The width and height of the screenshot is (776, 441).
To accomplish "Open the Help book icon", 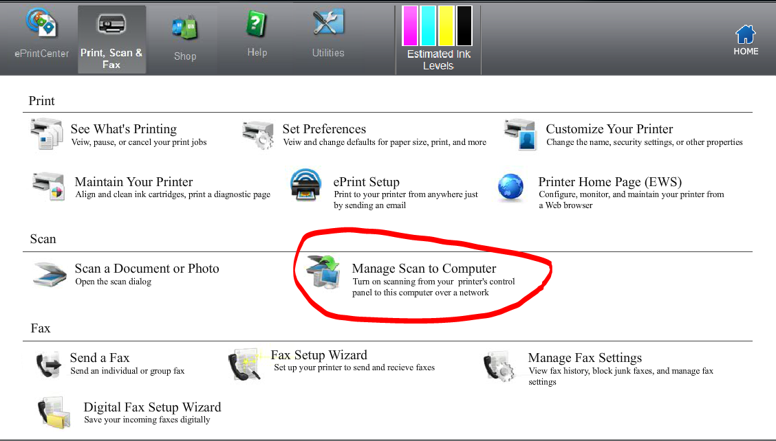I will pyautogui.click(x=257, y=24).
